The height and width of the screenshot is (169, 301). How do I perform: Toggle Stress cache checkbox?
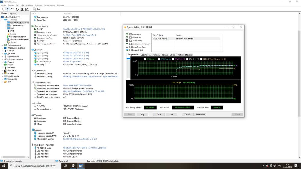point(131,41)
